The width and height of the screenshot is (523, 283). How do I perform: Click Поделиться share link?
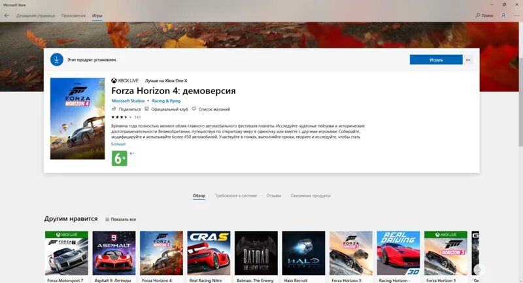pos(129,109)
